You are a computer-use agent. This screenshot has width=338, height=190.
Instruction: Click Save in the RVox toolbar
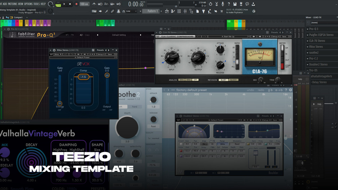[110, 54]
